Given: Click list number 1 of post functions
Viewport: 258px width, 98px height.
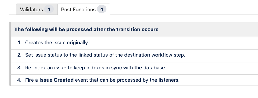Looking at the screenshot, I should 20,43.
